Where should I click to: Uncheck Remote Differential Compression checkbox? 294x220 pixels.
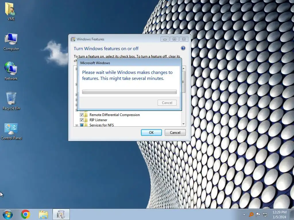click(x=82, y=115)
